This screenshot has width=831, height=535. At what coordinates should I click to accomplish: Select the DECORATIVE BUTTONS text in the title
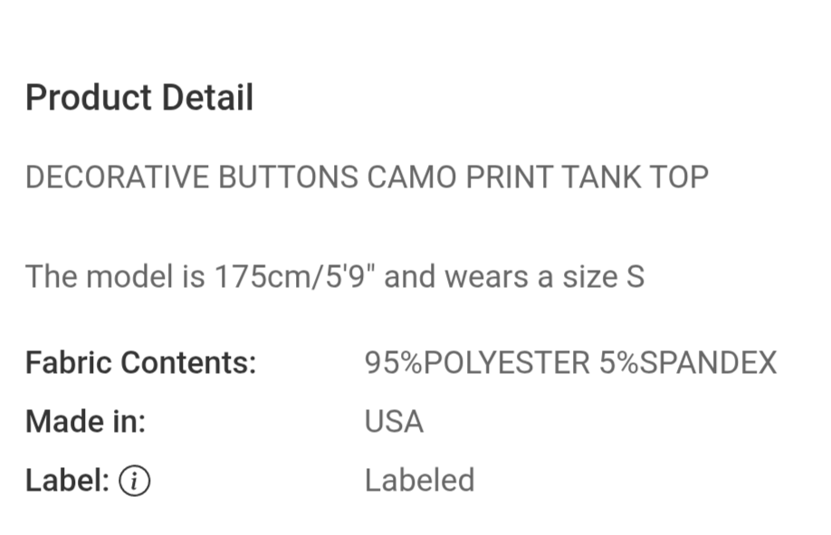(192, 177)
